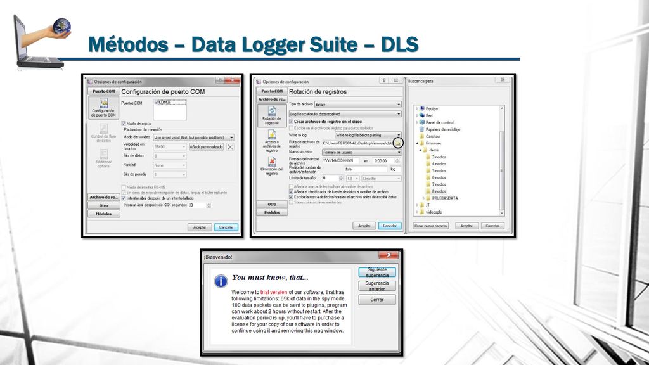The height and width of the screenshot is (365, 649).
Task: Expand the PRUEBASDATA folder node
Action: pyautogui.click(x=424, y=198)
